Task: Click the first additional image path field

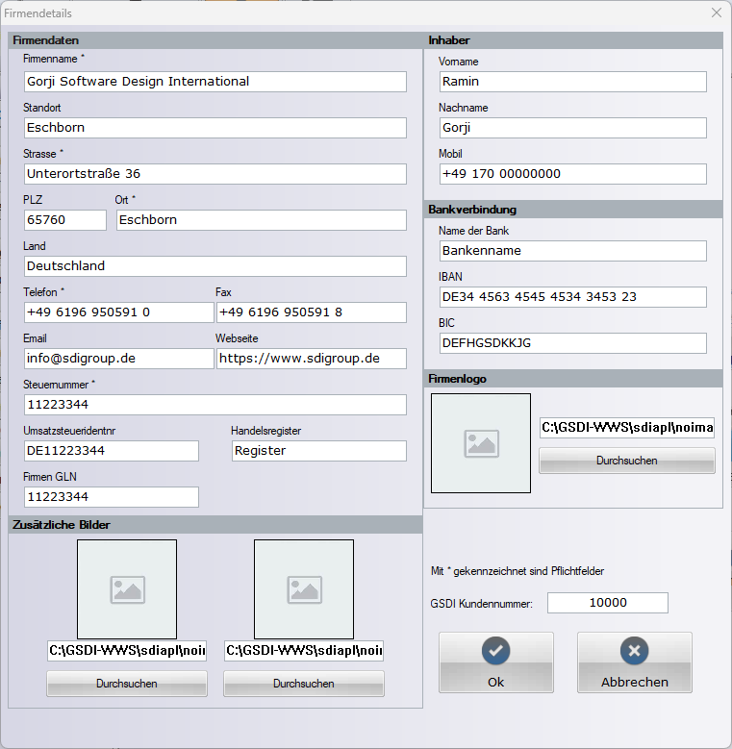Action: click(x=127, y=651)
